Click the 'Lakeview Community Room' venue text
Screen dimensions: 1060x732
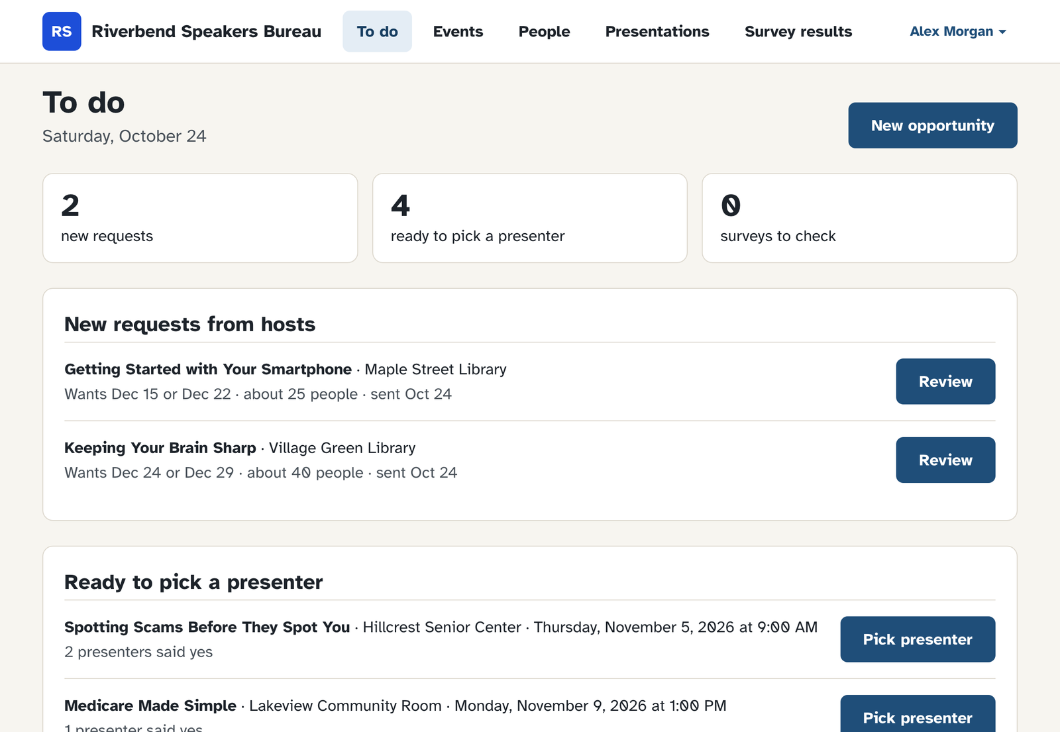[x=345, y=706]
